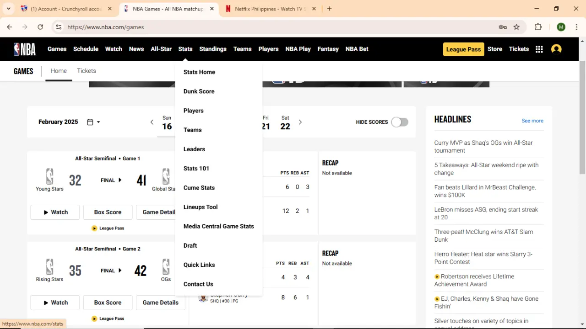Open NBA Play in the top navigation

pos(298,49)
